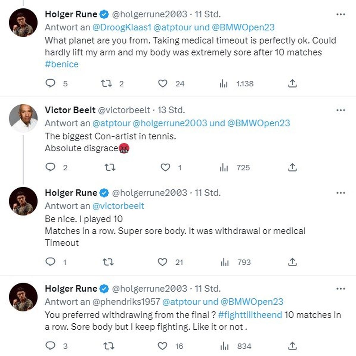Reply to the tweet with 3 replies

tap(50, 346)
